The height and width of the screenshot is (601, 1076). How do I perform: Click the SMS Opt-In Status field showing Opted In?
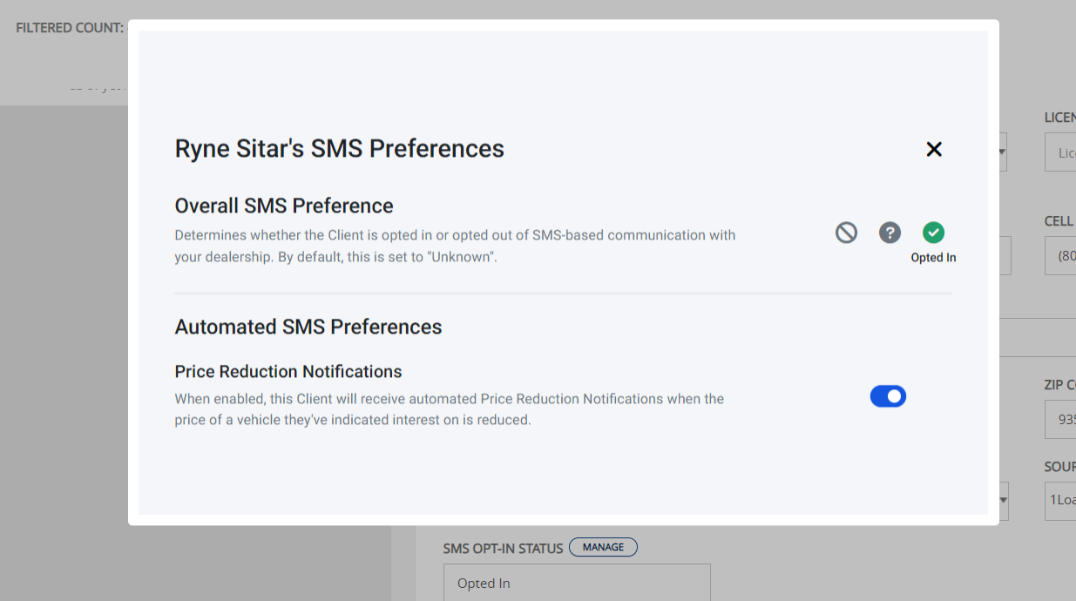(577, 583)
